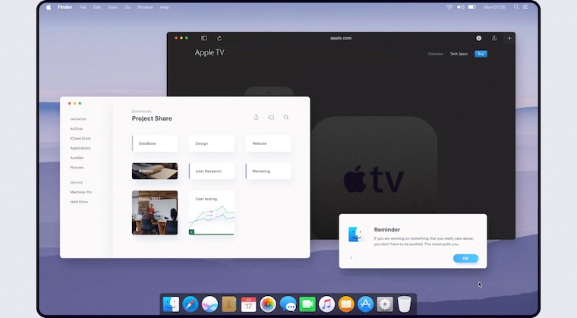Viewport: 577px width, 318px height.
Task: Open Contacts app in the dock
Action: [x=229, y=304]
